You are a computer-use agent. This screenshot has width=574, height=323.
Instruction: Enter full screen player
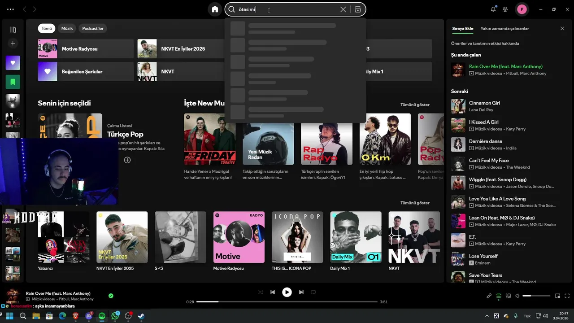pos(567,296)
